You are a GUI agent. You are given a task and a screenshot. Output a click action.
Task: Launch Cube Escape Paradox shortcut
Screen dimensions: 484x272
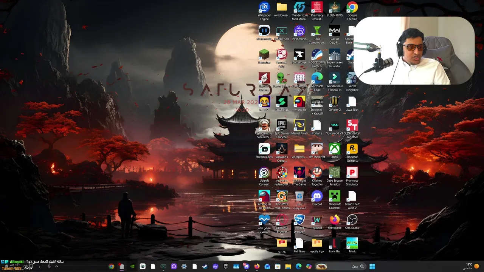click(x=334, y=176)
